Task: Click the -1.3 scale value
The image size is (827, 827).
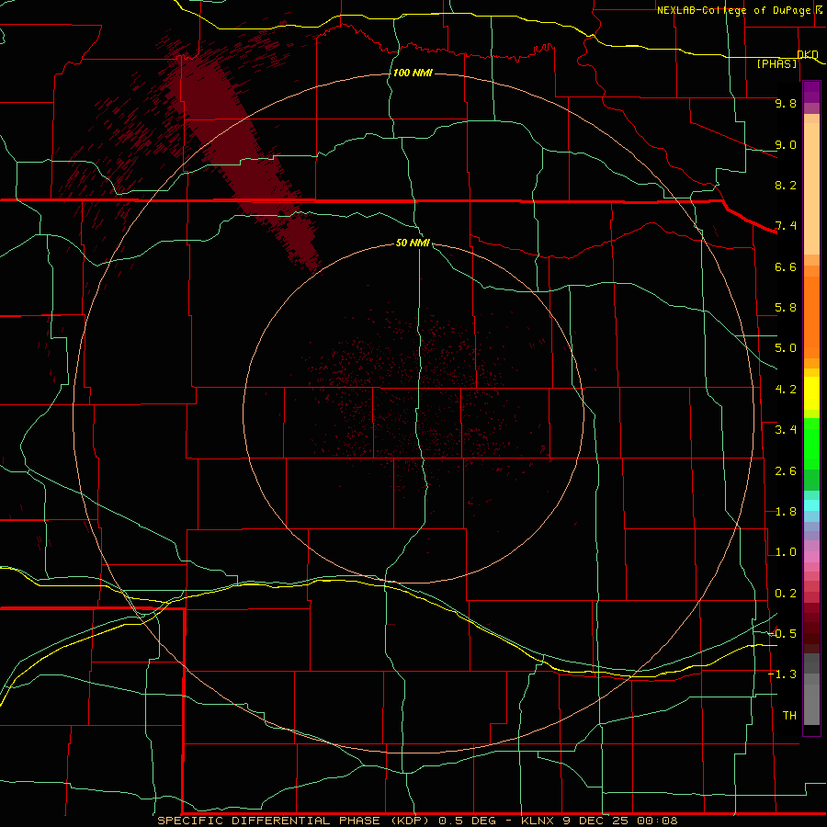Action: (782, 674)
